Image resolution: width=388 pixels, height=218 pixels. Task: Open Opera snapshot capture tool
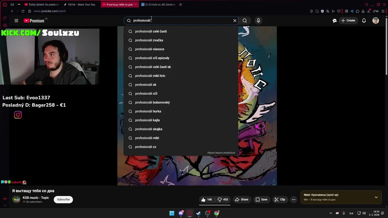[317, 11]
